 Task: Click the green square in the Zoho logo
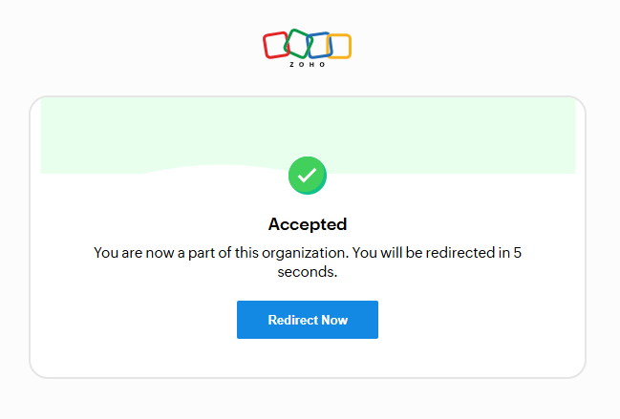(297, 43)
